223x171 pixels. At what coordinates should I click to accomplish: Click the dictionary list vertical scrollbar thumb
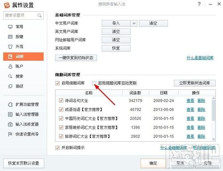point(214,110)
